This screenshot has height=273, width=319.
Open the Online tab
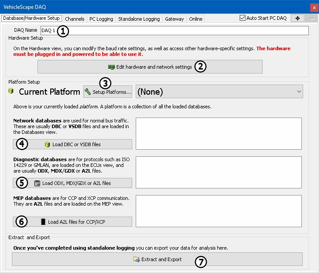click(x=196, y=19)
